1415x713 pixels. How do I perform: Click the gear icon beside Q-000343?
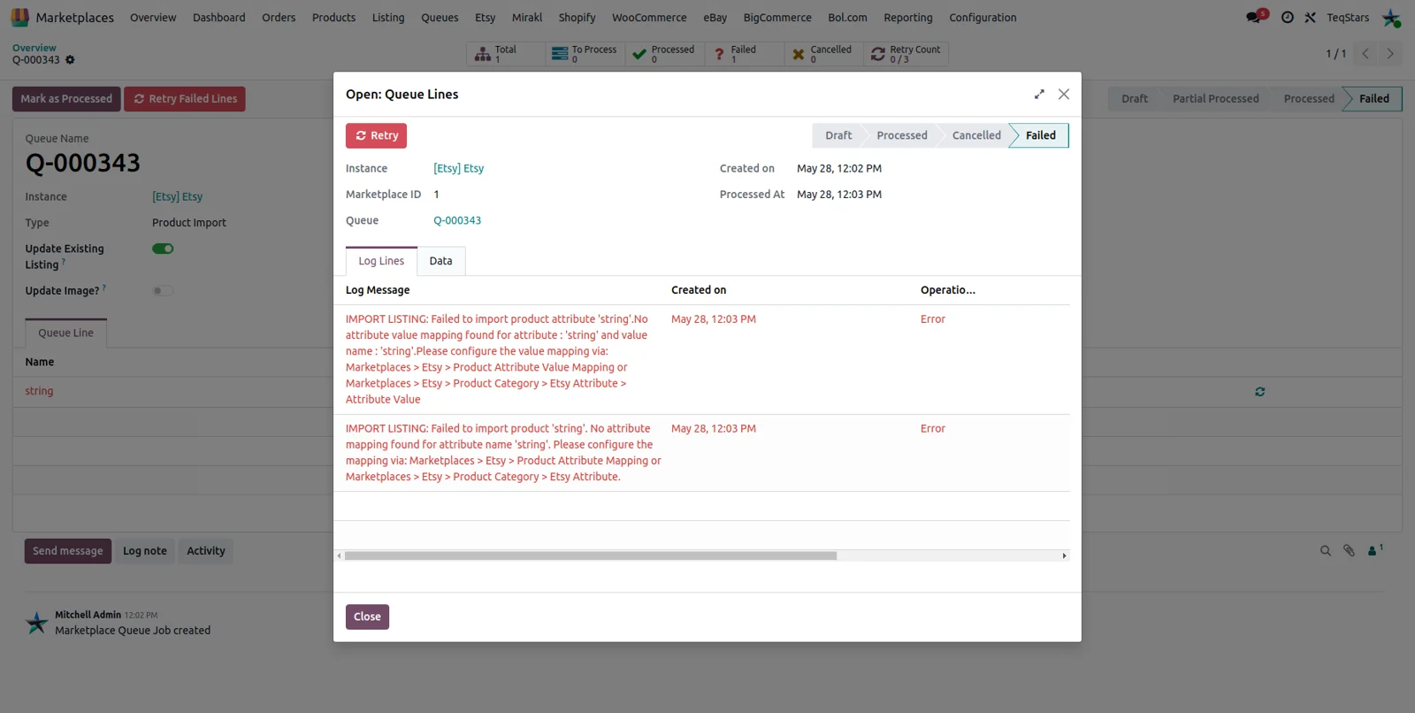pyautogui.click(x=70, y=60)
